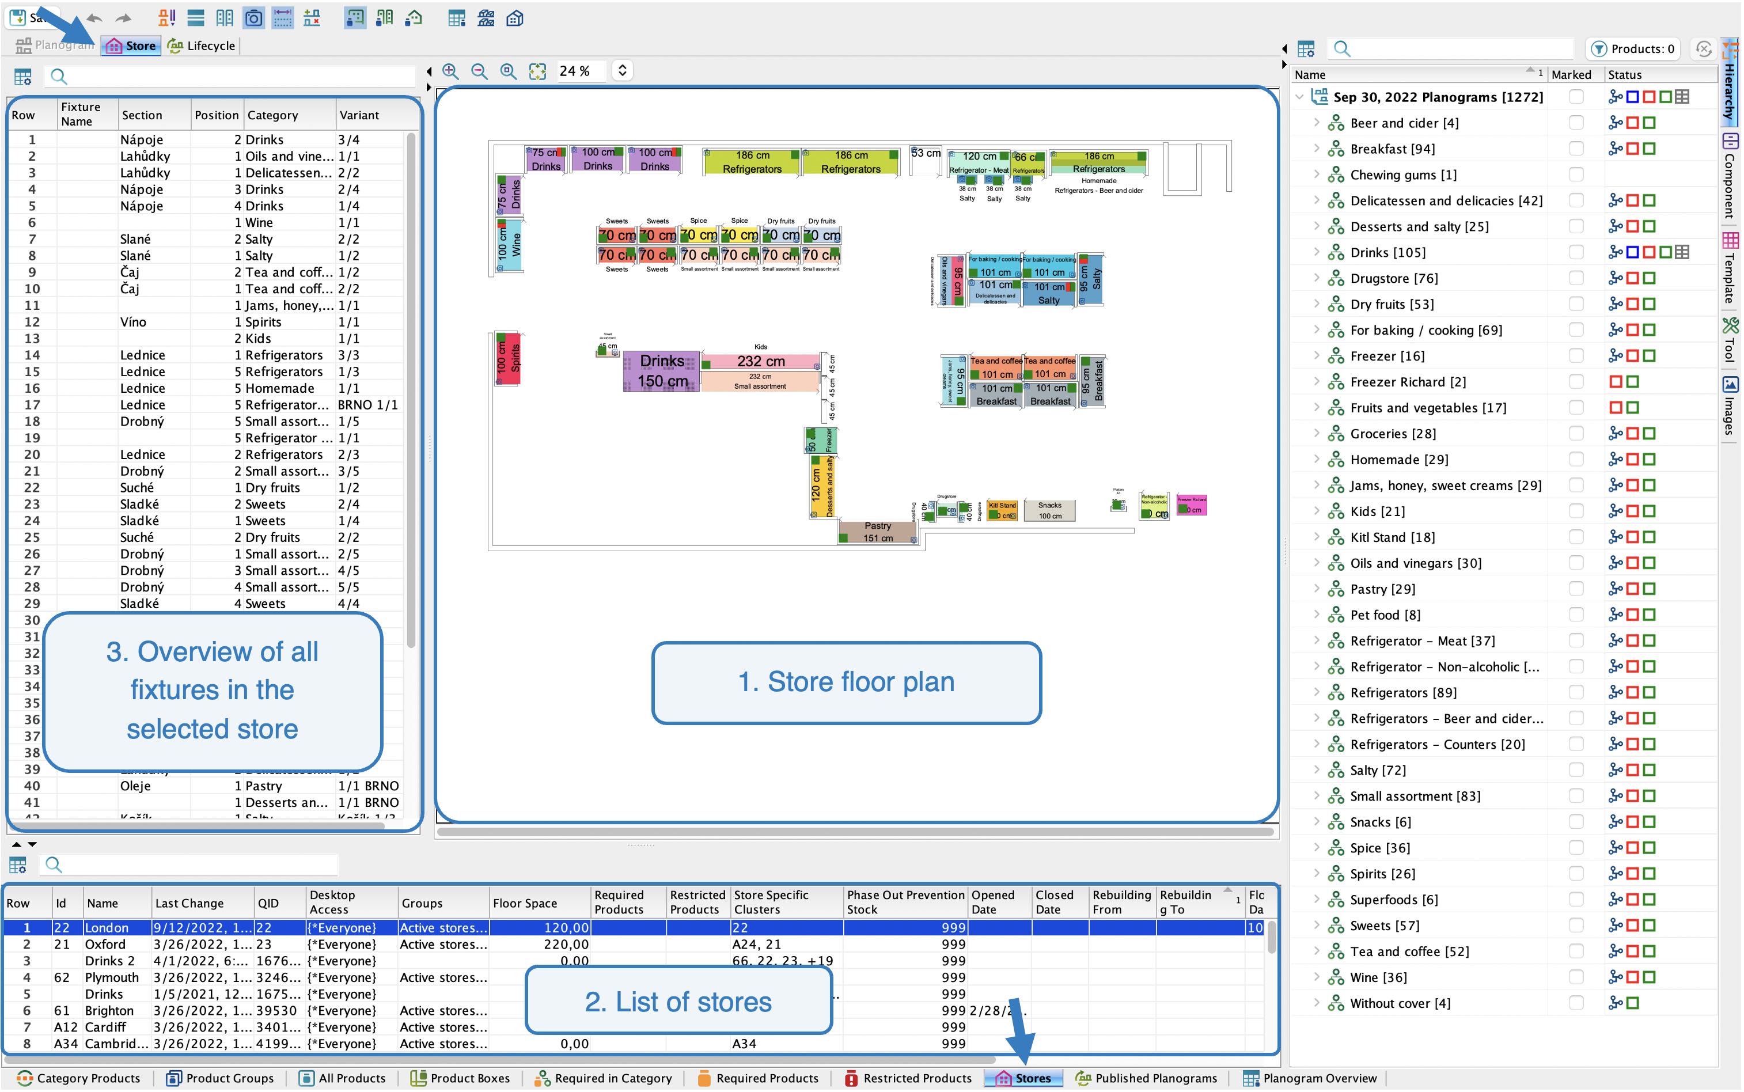
Task: Open the Published Planograms bottom tab
Action: 1147,1078
